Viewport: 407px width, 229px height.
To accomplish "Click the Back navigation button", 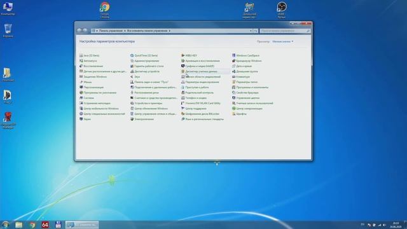I will click(x=79, y=31).
